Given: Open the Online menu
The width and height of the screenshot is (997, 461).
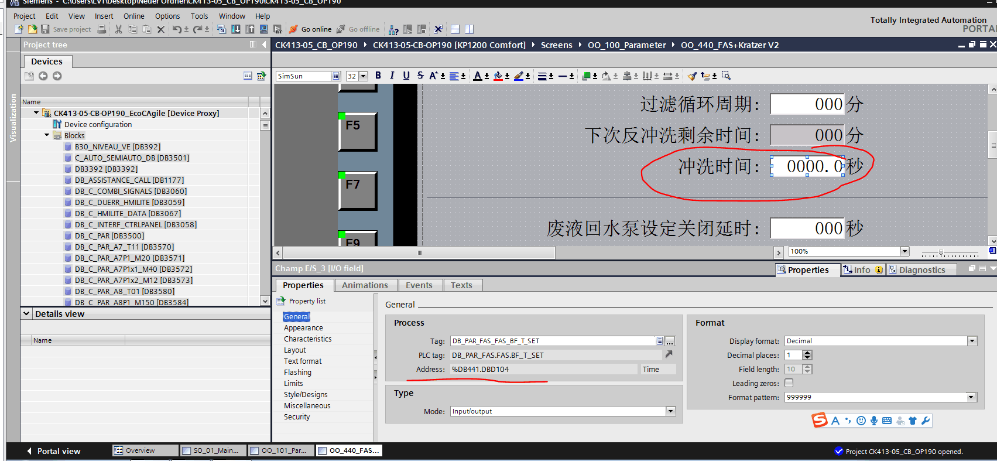Looking at the screenshot, I should (134, 16).
